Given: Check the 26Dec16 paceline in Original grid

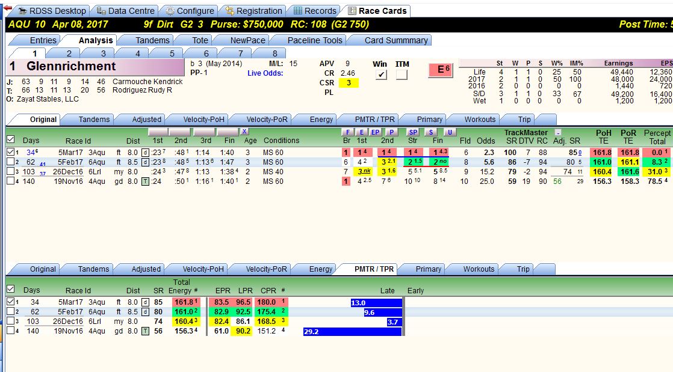Looking at the screenshot, I should [11, 171].
